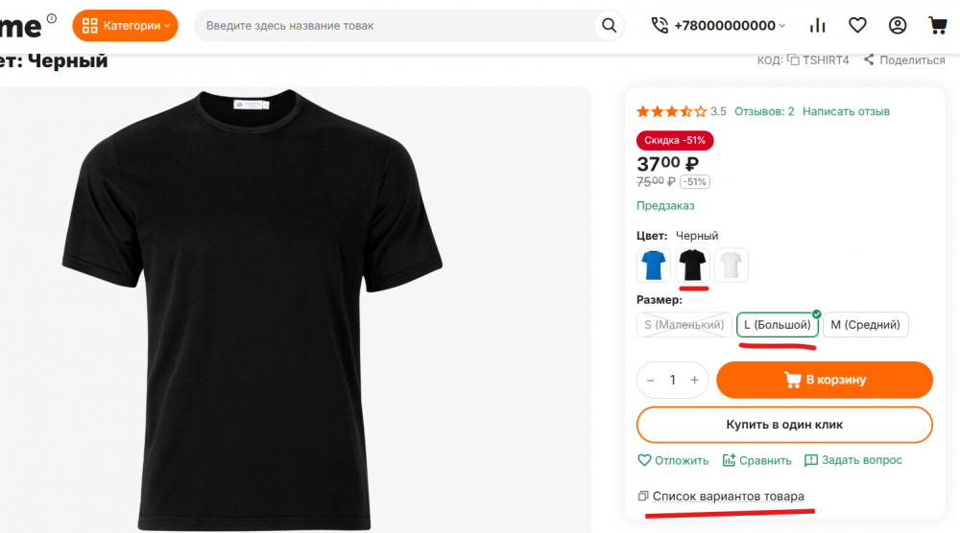Open the user account profile icon
Image resolution: width=960 pixels, height=533 pixels.
coord(898,26)
